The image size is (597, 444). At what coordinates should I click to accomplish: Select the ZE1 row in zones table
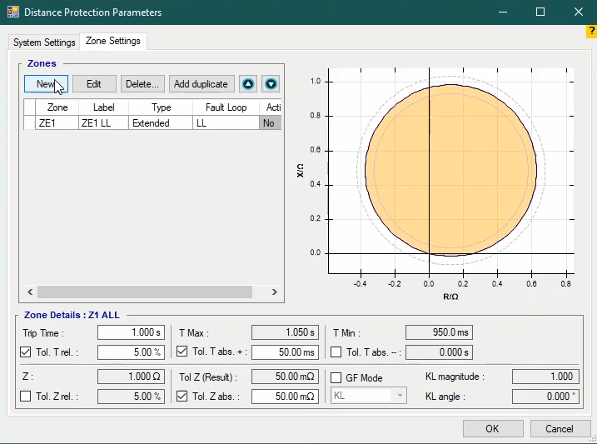tap(57, 123)
